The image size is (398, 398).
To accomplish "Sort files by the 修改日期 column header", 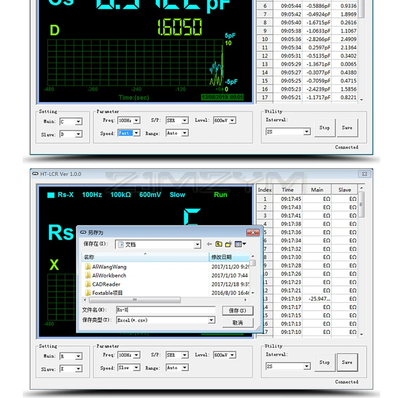I will (x=229, y=257).
